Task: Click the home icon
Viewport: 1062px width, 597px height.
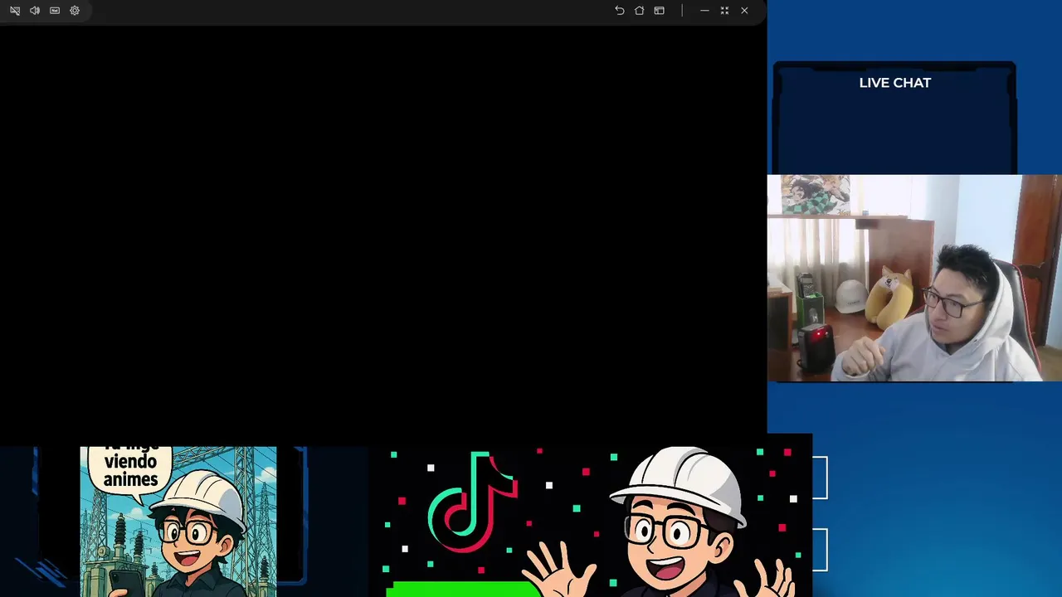Action: (640, 11)
